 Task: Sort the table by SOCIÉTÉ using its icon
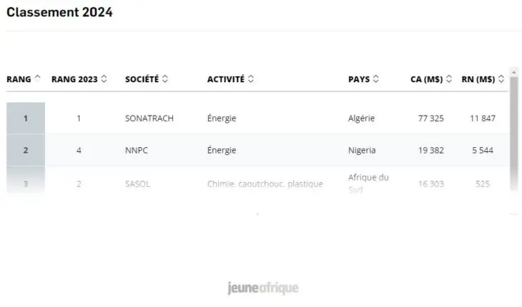click(x=165, y=79)
